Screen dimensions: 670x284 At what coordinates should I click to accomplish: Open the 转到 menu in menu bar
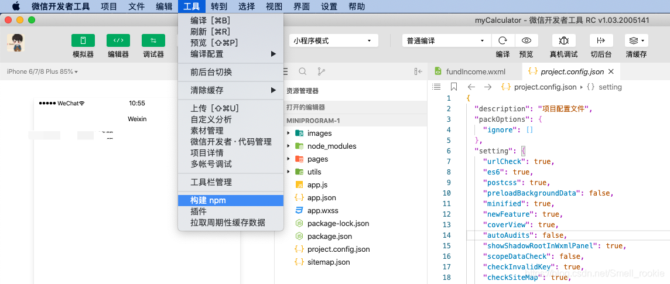coord(219,6)
